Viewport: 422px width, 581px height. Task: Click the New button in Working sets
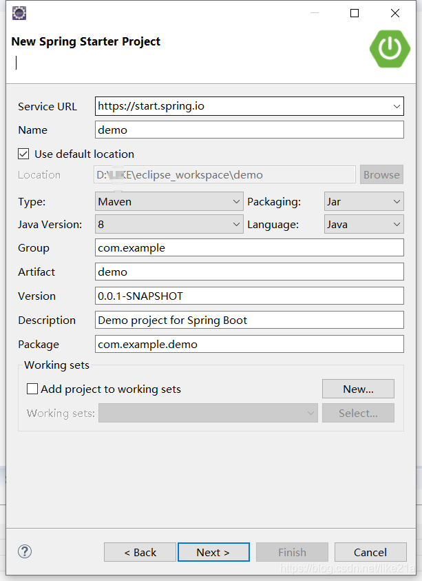[x=358, y=389]
